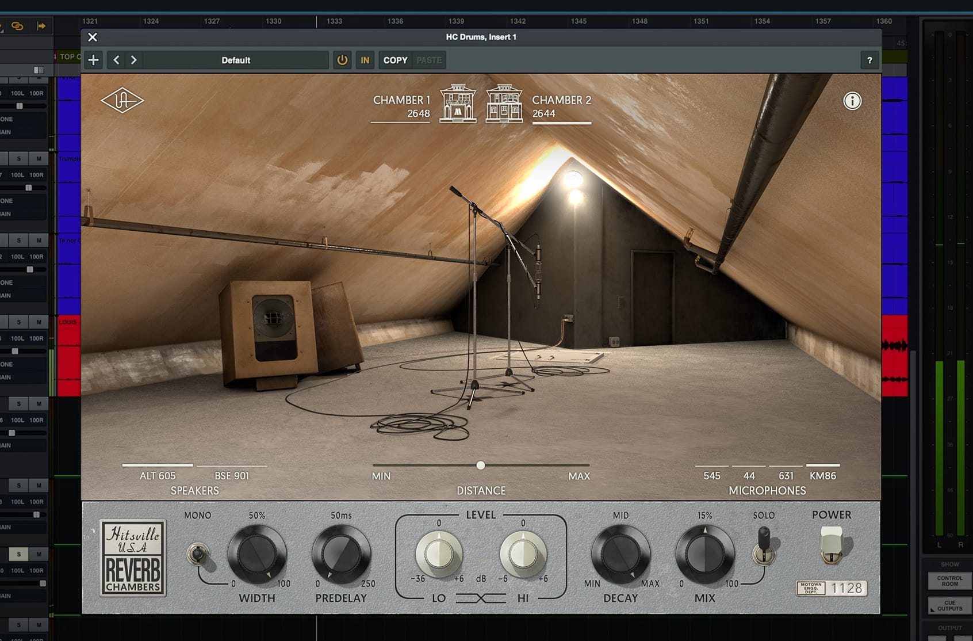The height and width of the screenshot is (641, 973).
Task: Click the DISTANCE slider handle
Action: 481,465
